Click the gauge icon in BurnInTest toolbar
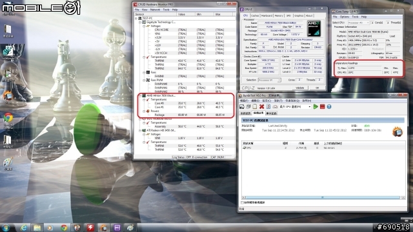Viewport: 413px width, 232px height. pyautogui.click(x=275, y=106)
